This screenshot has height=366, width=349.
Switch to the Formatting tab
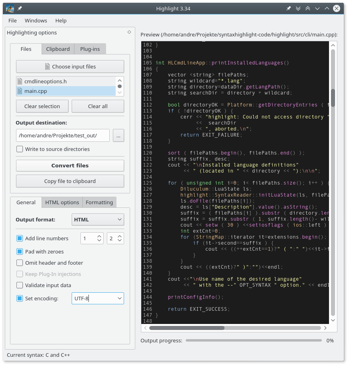pos(99,202)
